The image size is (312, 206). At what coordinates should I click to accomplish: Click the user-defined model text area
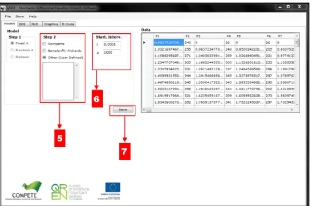tap(58, 81)
